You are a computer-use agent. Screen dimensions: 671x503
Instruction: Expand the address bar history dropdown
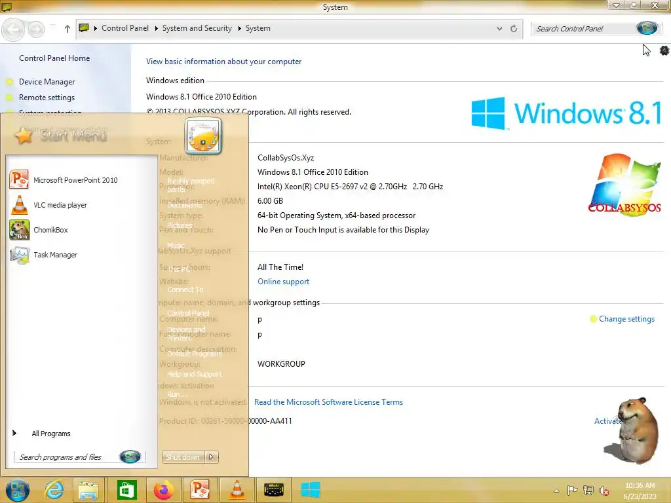coord(499,28)
